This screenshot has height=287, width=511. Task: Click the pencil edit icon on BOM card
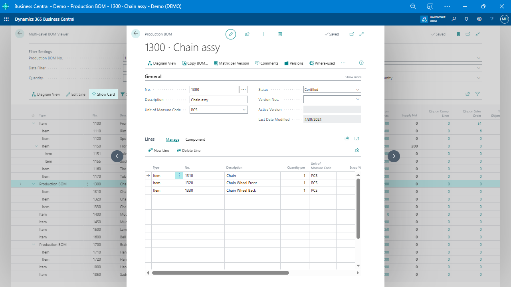pyautogui.click(x=231, y=34)
